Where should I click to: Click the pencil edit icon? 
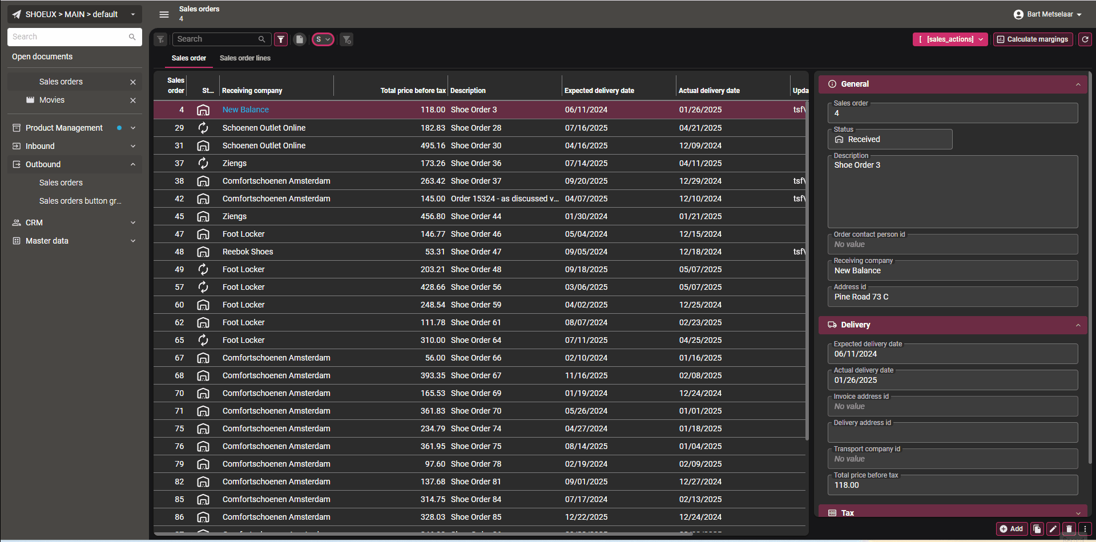click(x=1053, y=529)
